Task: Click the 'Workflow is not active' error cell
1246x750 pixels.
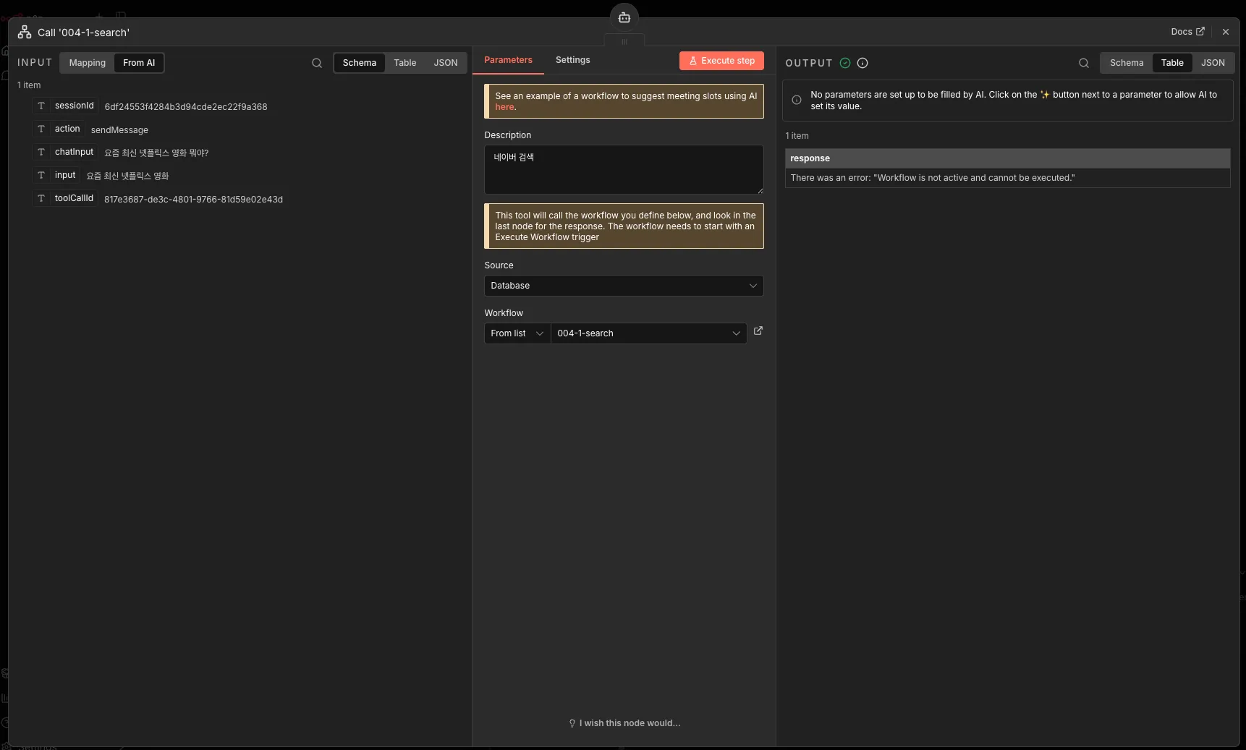Action: [x=1007, y=178]
